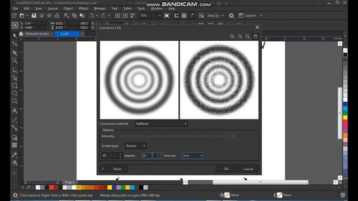The width and height of the screenshot is (358, 201).
Task: Click zoom in magnifier in dialog
Action: pyautogui.click(x=232, y=36)
